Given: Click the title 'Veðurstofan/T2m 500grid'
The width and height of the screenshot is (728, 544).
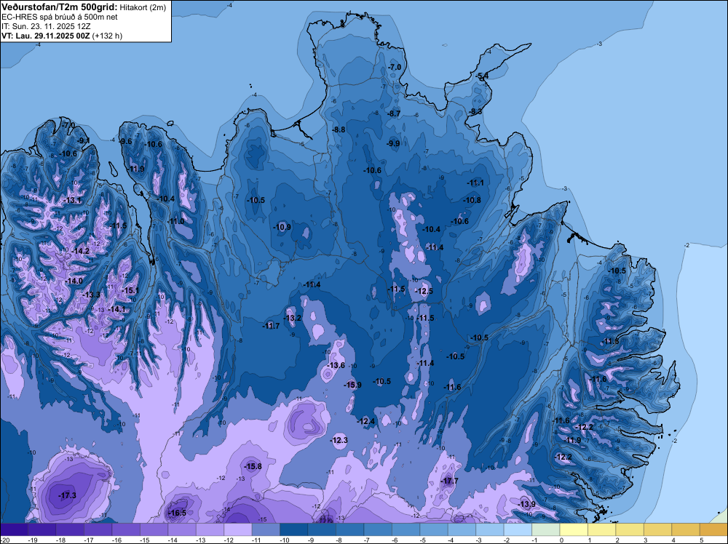Looking at the screenshot, I should [58, 7].
